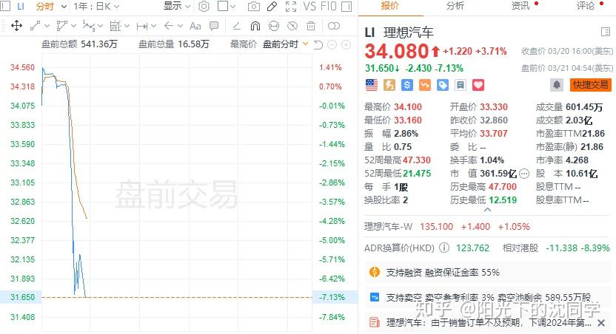The height and width of the screenshot is (334, 616).
Task: Switch to the 资讯 news tab
Action: tap(520, 6)
